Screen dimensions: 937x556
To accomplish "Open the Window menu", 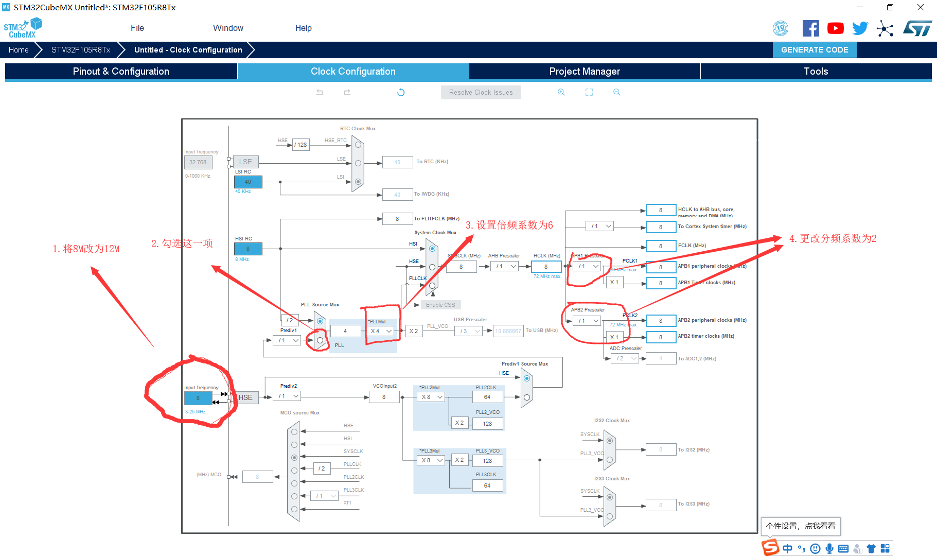I will (x=228, y=28).
